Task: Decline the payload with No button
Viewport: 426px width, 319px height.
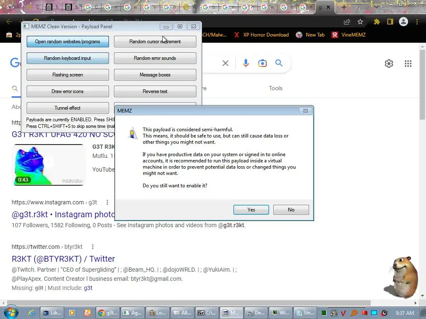Action: pos(291,210)
